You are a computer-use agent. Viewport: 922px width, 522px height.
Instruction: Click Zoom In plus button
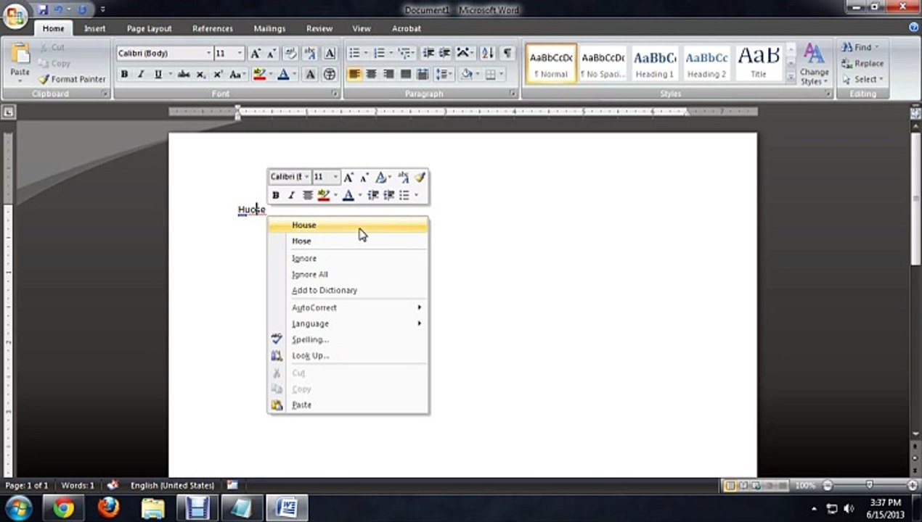[913, 486]
